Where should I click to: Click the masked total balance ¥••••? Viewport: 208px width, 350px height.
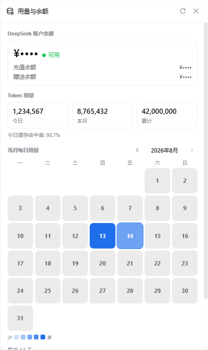(x=25, y=53)
